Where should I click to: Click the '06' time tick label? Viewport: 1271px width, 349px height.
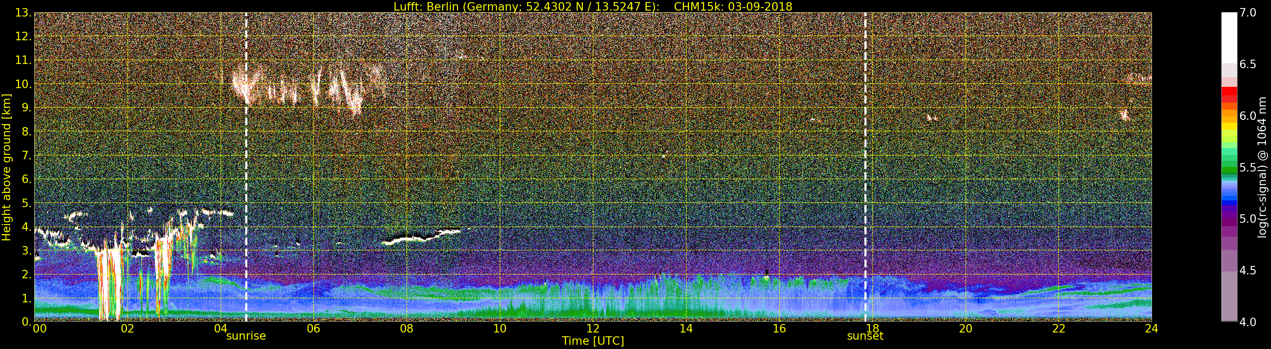[x=313, y=328]
